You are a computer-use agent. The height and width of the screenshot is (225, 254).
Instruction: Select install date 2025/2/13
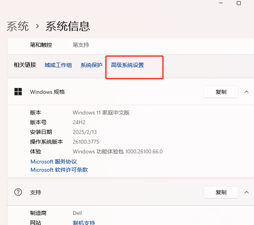84,132
